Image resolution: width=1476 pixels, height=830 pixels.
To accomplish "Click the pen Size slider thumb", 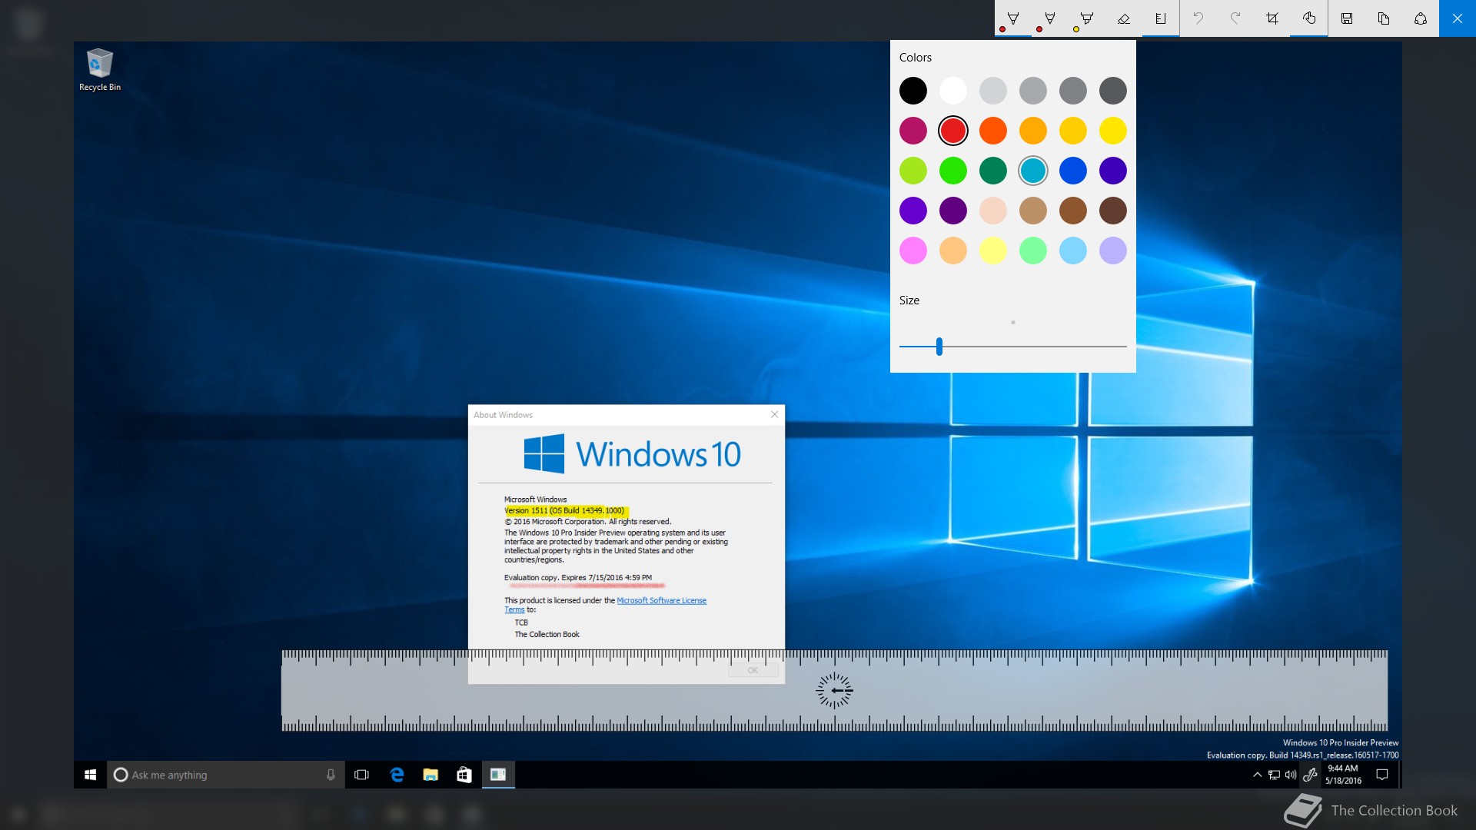I will pyautogui.click(x=939, y=347).
